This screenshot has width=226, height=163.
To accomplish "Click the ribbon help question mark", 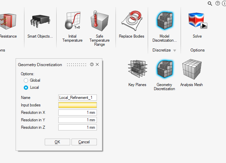I will [x=218, y=3].
